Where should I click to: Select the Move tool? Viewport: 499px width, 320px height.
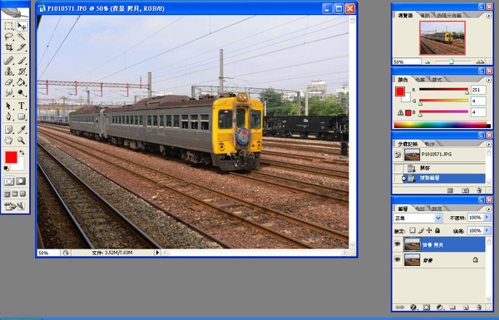(22, 26)
